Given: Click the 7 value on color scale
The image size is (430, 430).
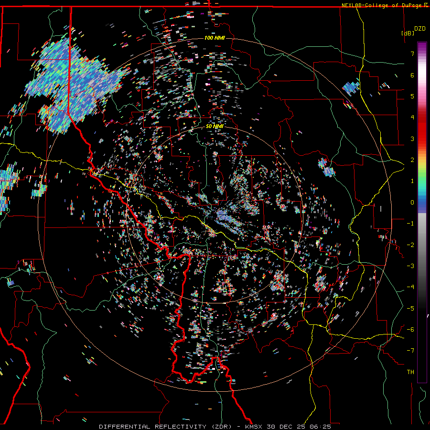Looking at the screenshot, I should coord(412,54).
